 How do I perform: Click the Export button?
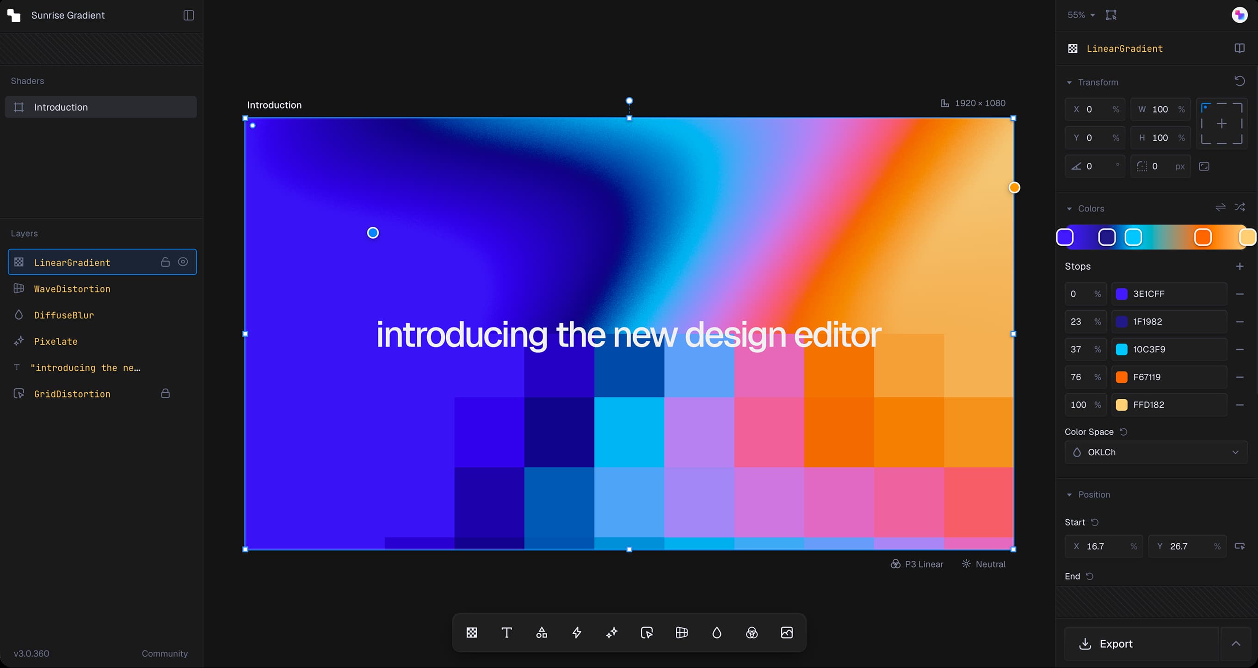point(1141,643)
